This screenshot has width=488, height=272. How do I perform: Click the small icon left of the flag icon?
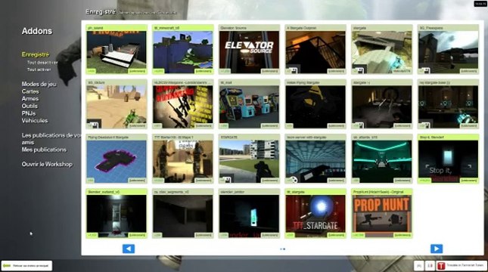pyautogui.click(x=419, y=266)
